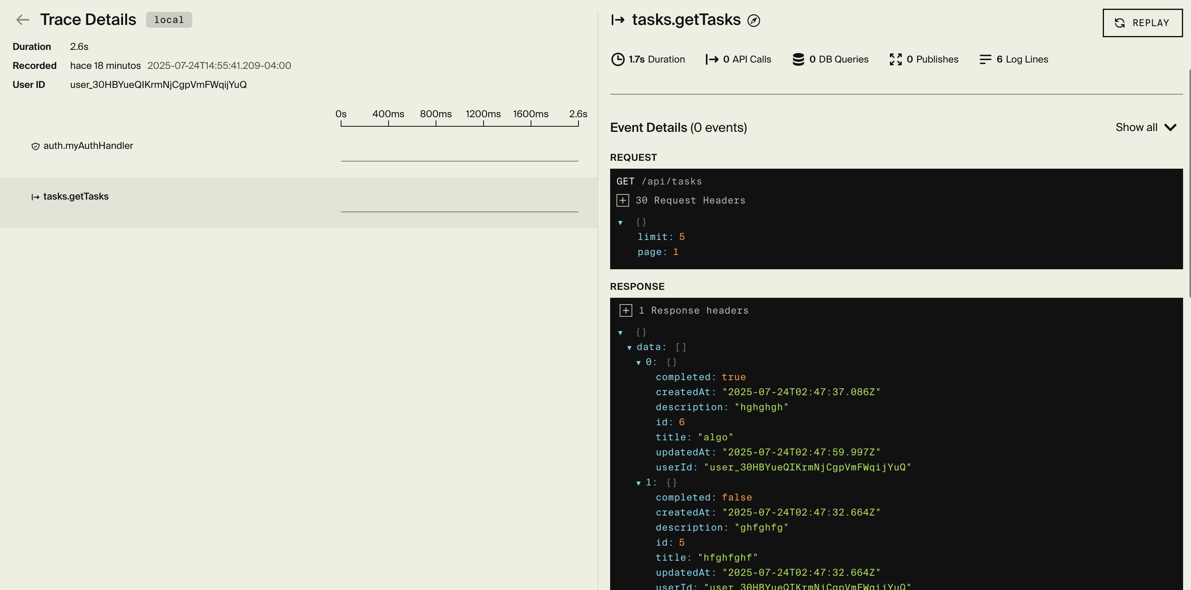This screenshot has height=590, width=1191.
Task: Click the 1200ms marker on the timeline
Action: 483,114
